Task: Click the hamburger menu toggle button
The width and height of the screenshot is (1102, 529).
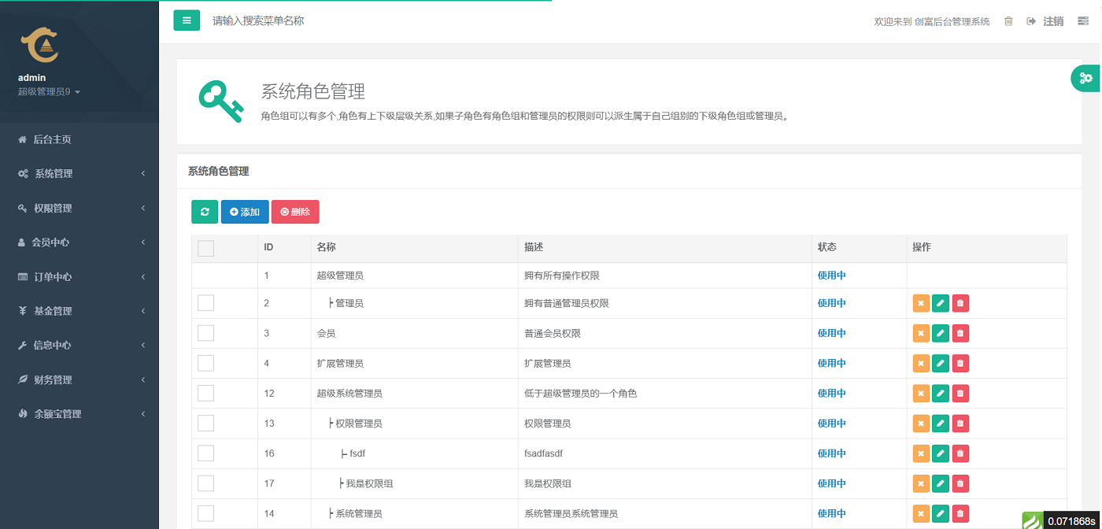Action: click(187, 20)
